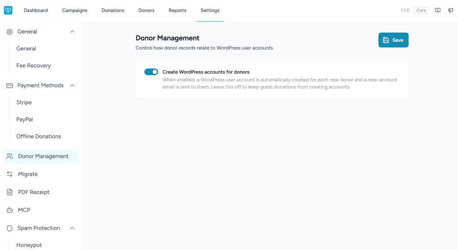Click the heart logo icon in top bar

8,10
